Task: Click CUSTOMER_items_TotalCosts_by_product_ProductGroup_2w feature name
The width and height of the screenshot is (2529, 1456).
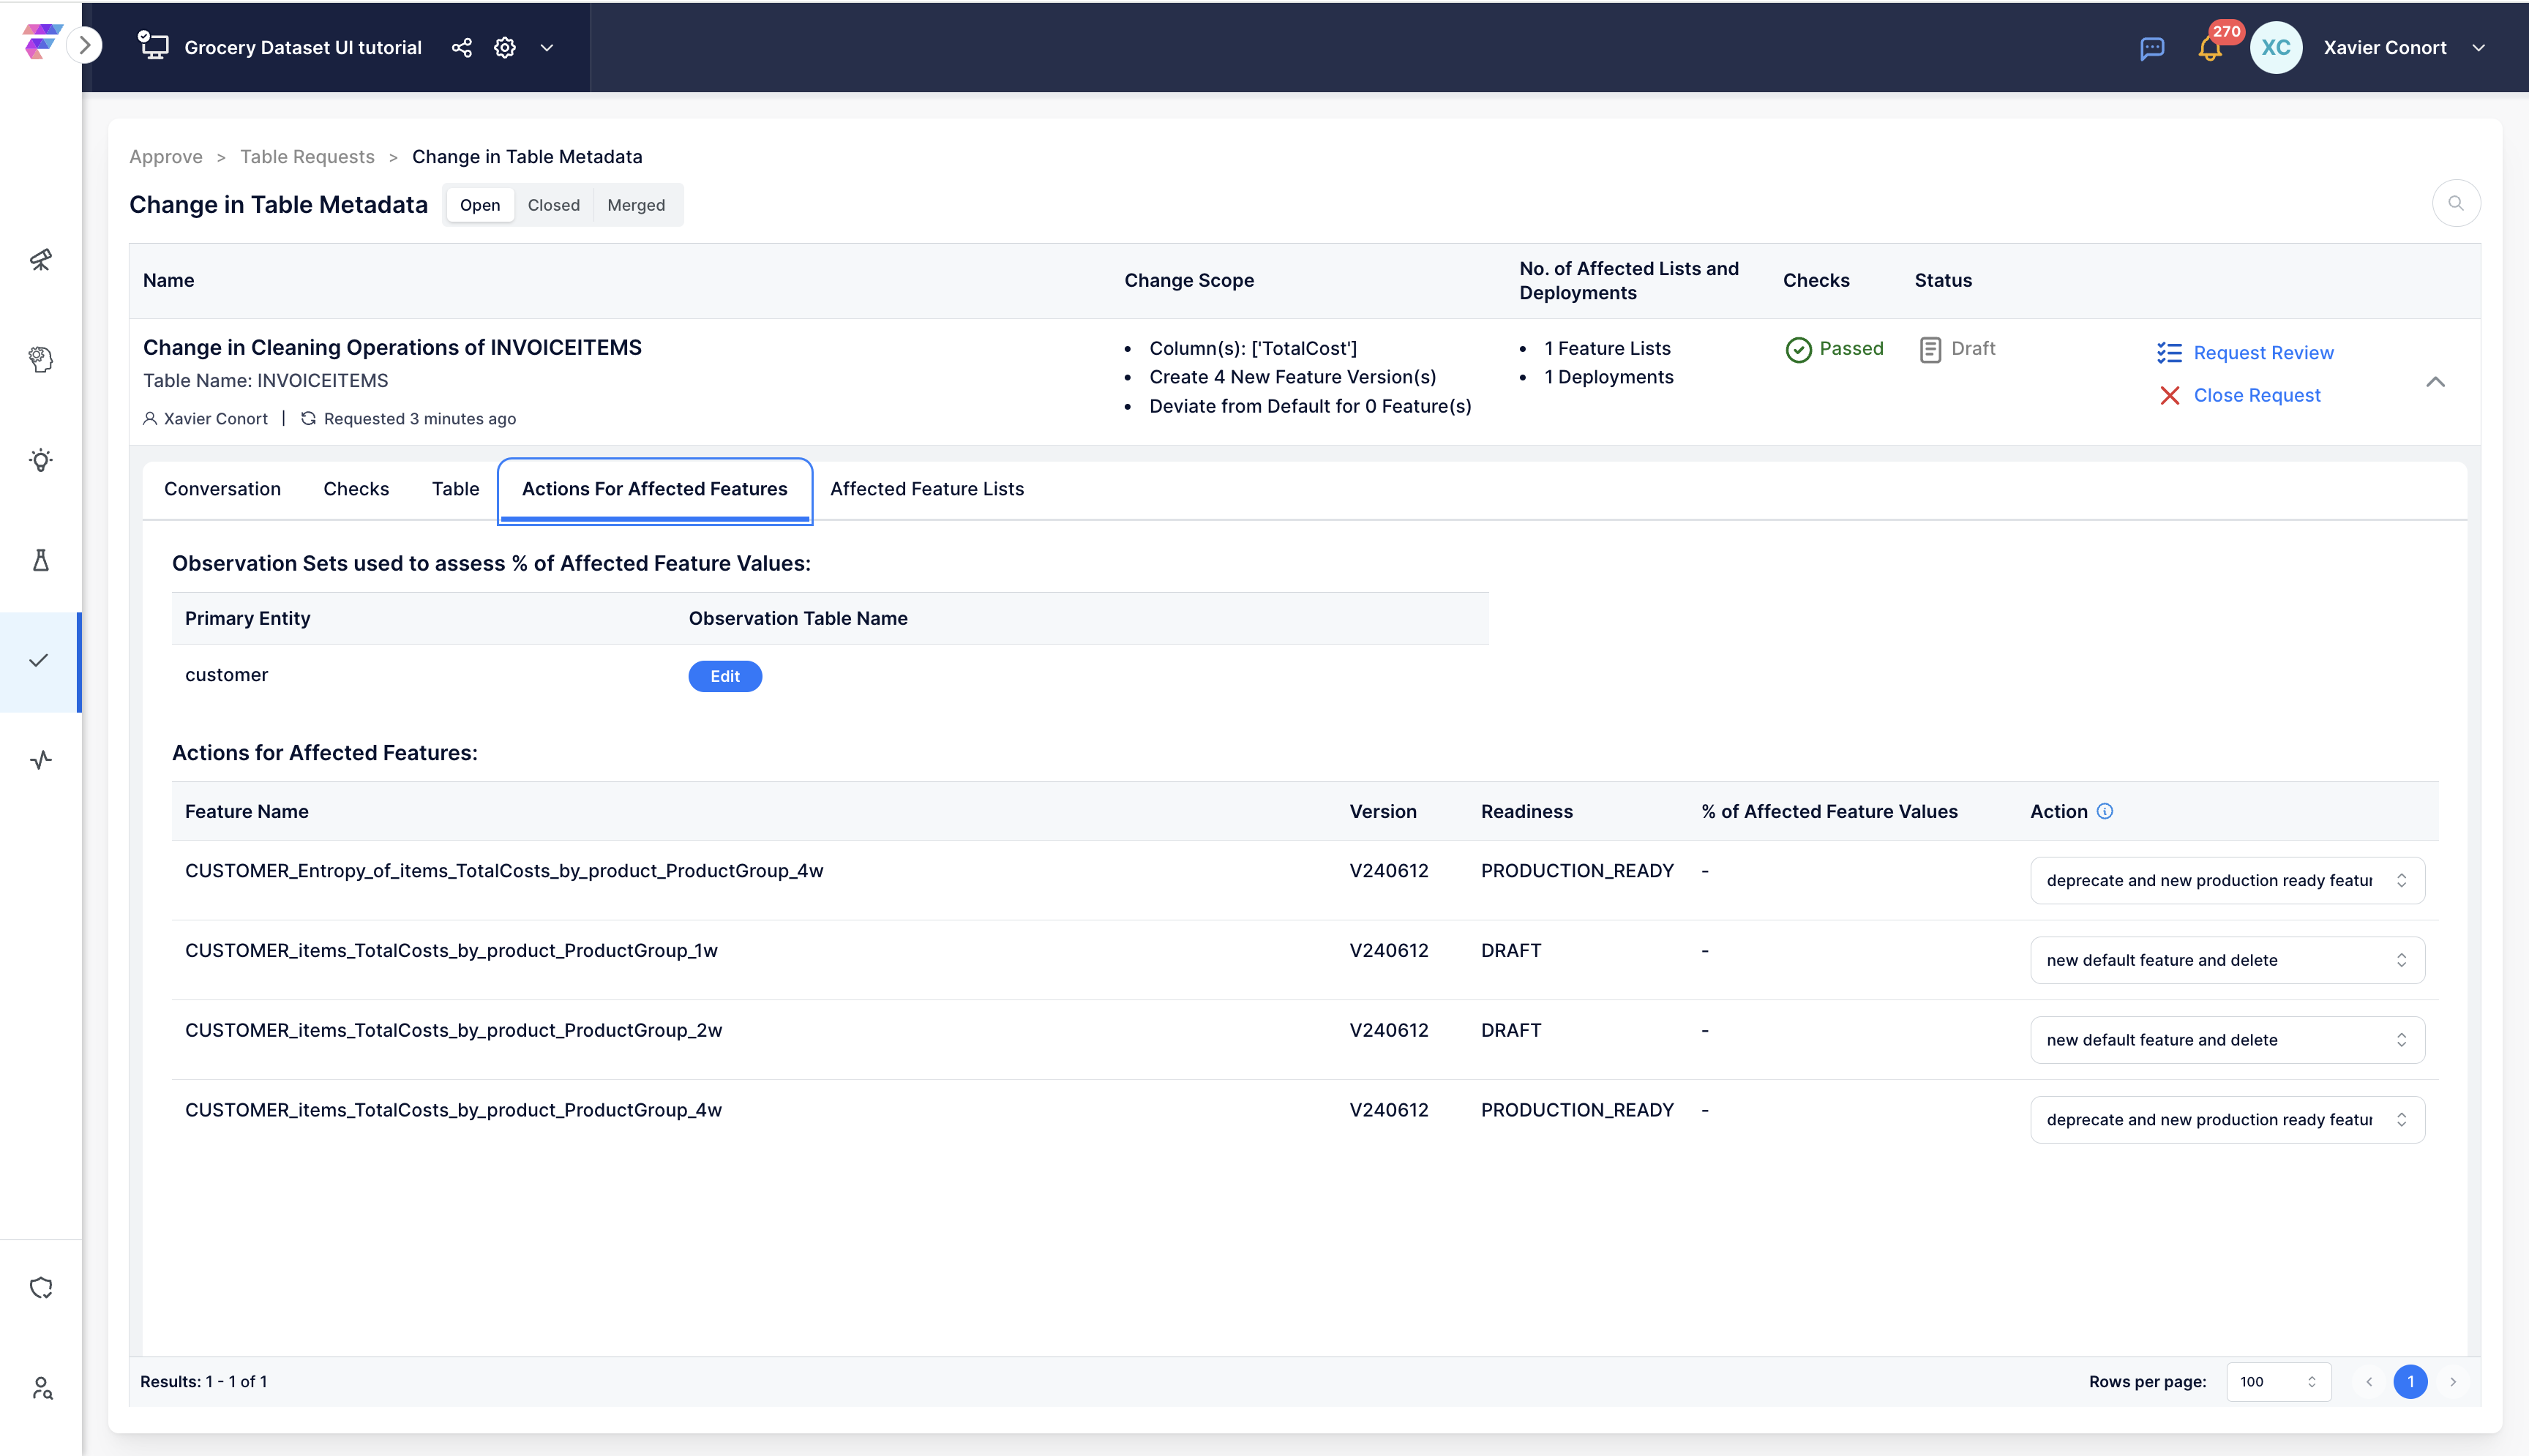Action: (453, 1030)
